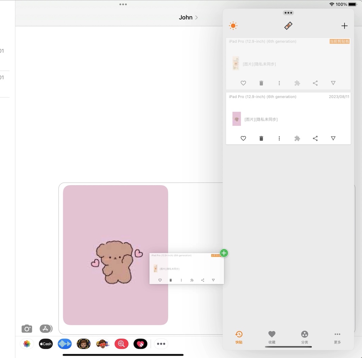This screenshot has width=362, height=358.
Task: Expand the current clipboard item triangle
Action: click(x=333, y=83)
